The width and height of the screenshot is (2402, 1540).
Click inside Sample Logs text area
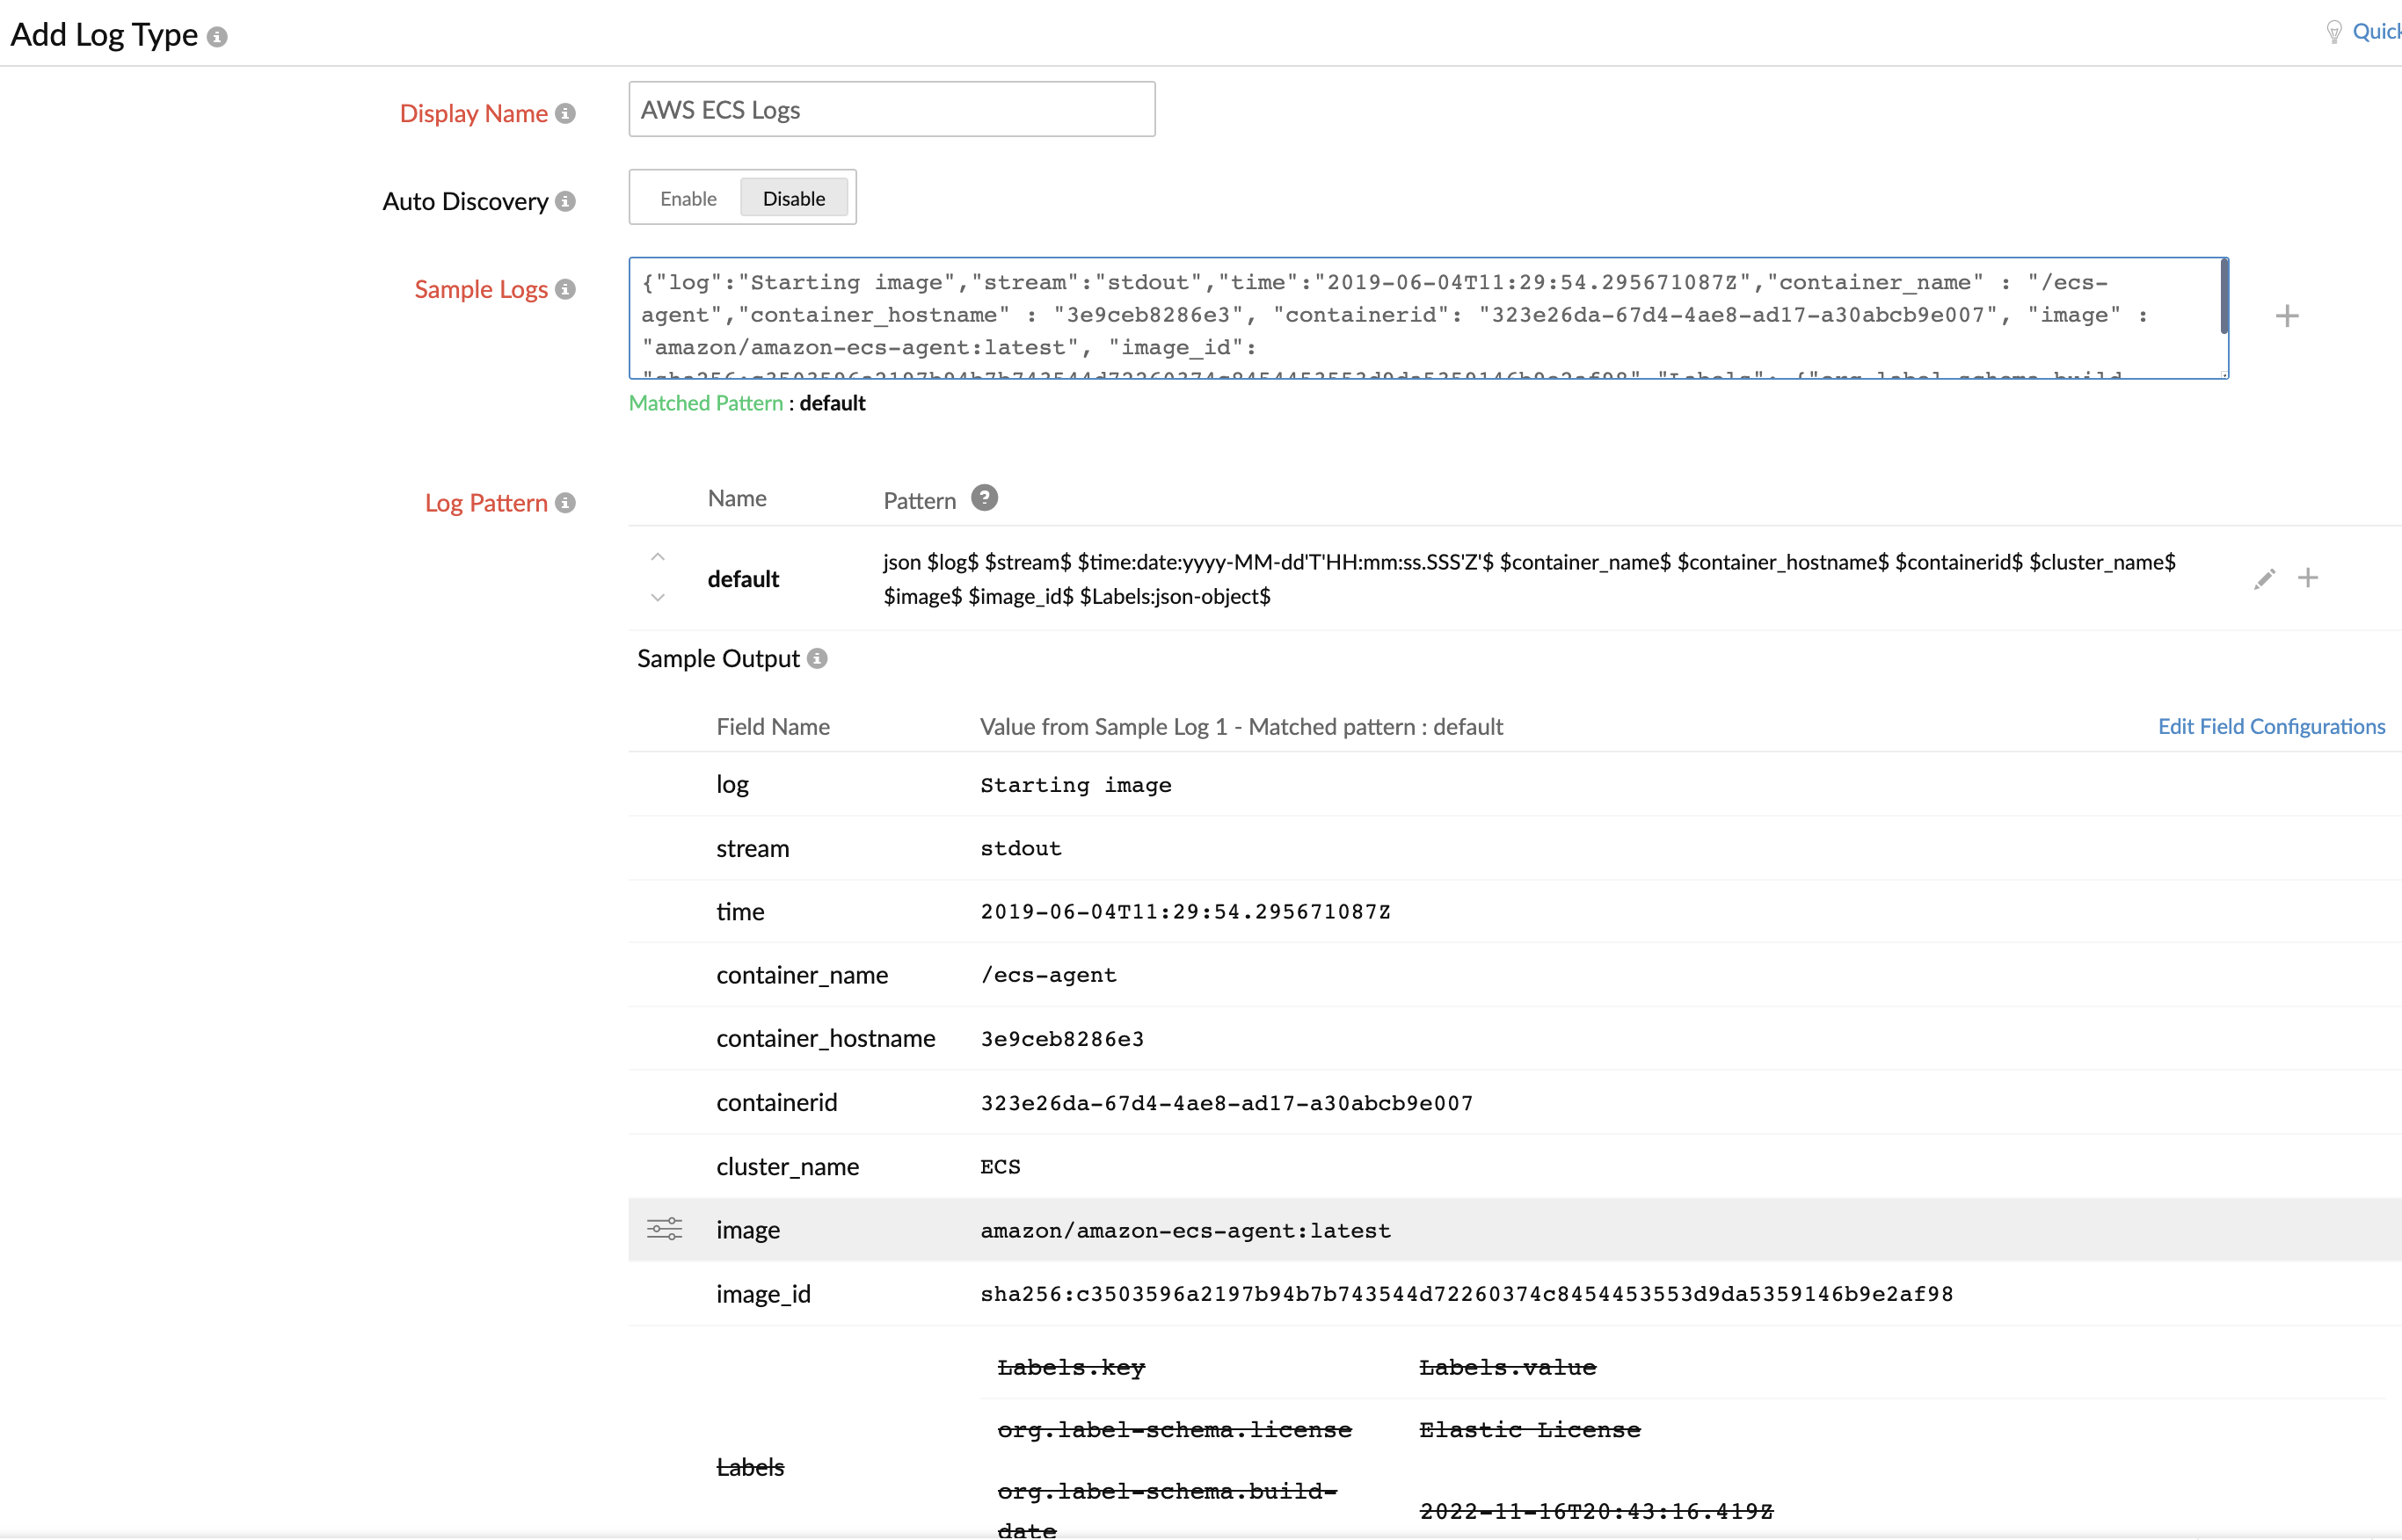point(1400,317)
